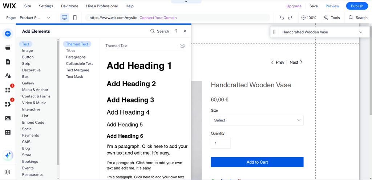
Task: Open the AI assistant sparkle icon
Action: point(8,156)
